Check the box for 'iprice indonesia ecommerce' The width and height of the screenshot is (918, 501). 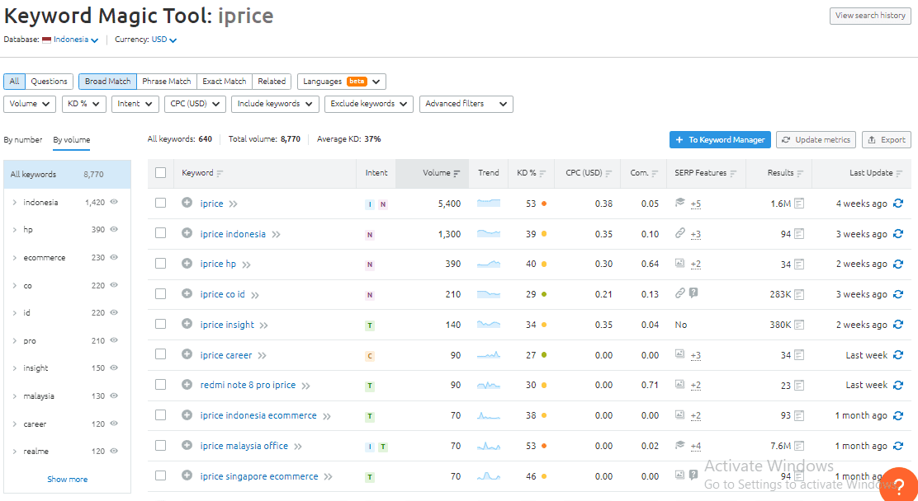160,414
